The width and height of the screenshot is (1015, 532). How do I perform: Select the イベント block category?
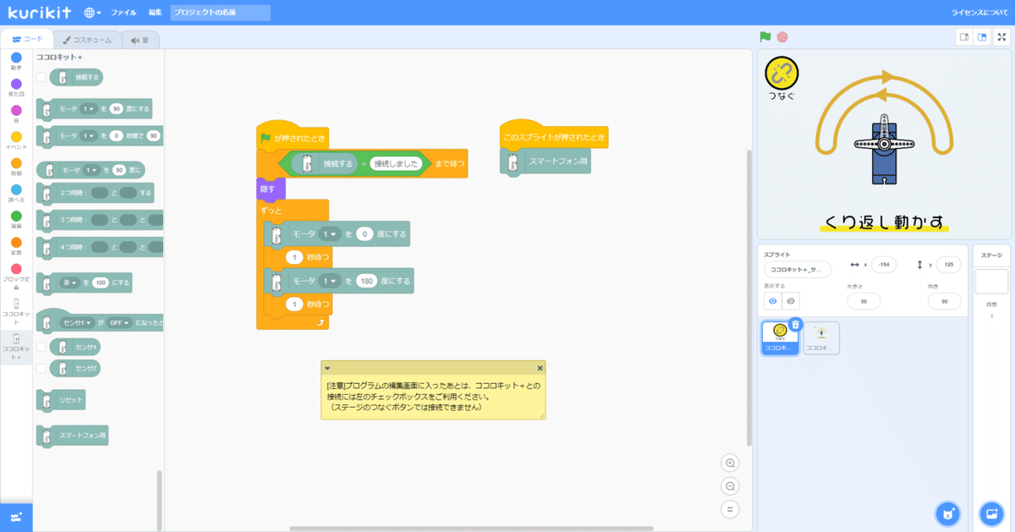(x=16, y=140)
